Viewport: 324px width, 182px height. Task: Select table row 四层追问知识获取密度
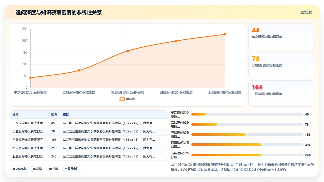(x=89, y=148)
